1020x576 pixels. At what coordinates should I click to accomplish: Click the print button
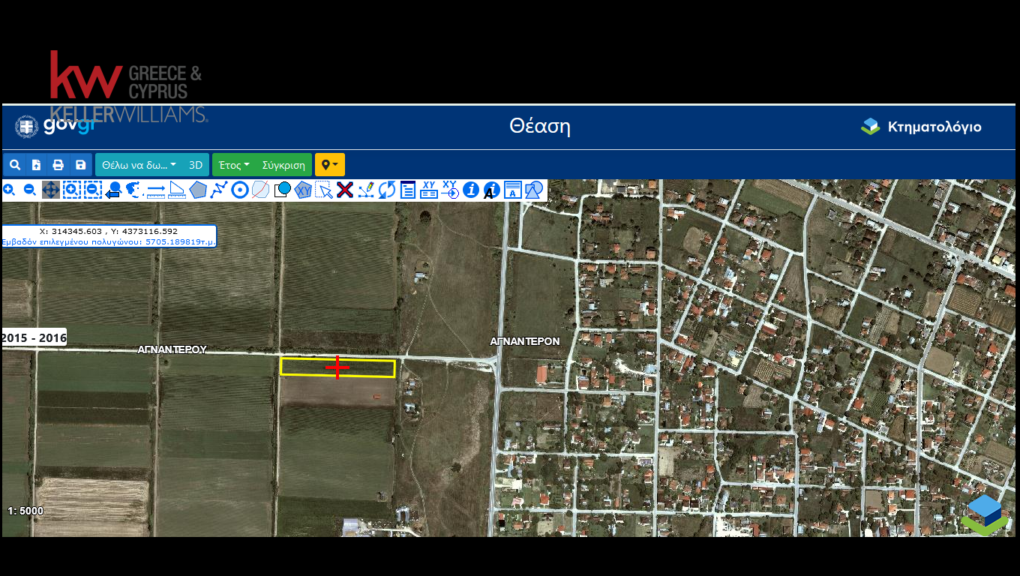(58, 165)
